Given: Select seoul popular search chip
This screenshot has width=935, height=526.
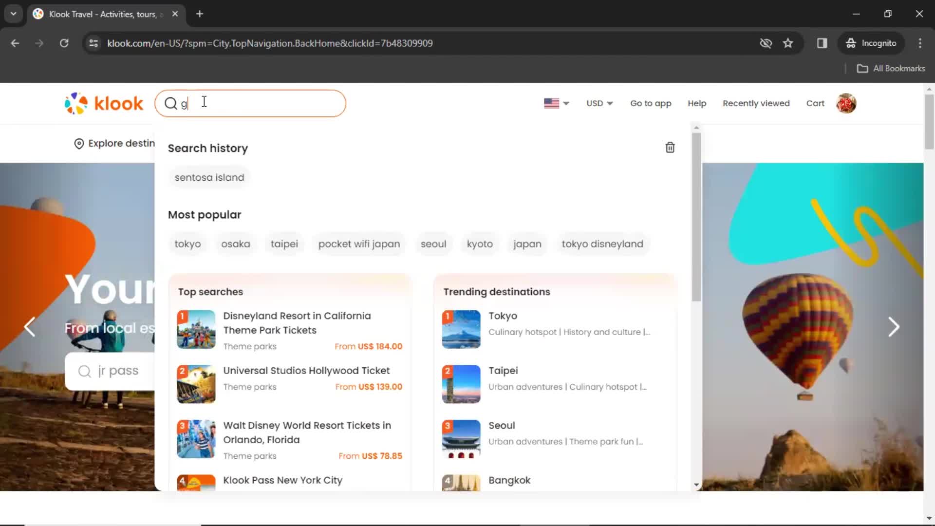Looking at the screenshot, I should tap(433, 244).
